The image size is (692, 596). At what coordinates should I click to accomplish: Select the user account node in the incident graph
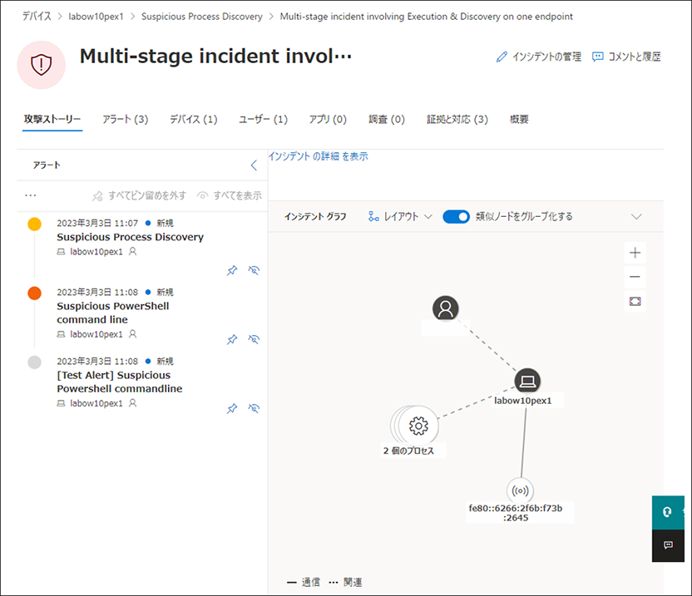click(x=445, y=308)
